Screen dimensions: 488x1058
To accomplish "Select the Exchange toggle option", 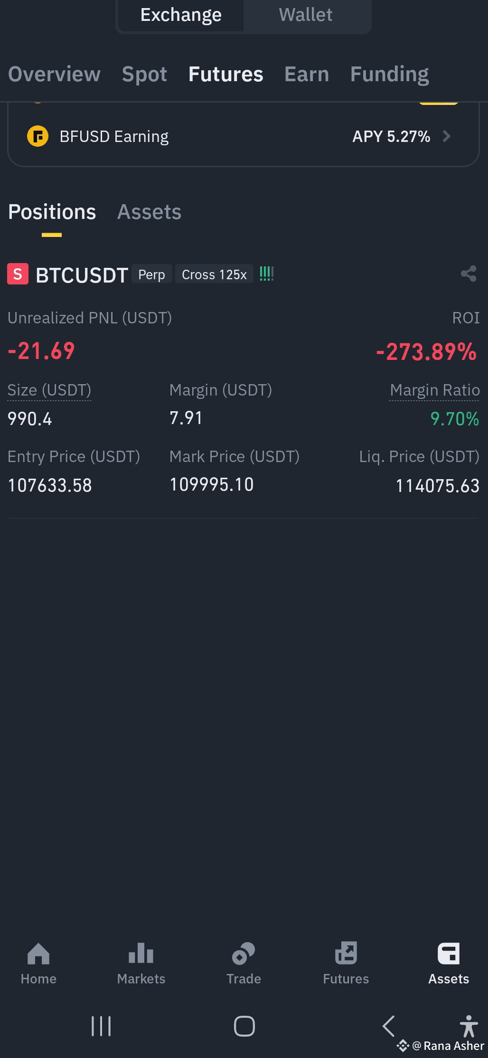I will 181,15.
